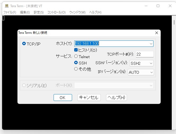Open the IPバージョン(N) dropdown showing AUTO
This screenshot has height=134, width=176.
[141, 72]
